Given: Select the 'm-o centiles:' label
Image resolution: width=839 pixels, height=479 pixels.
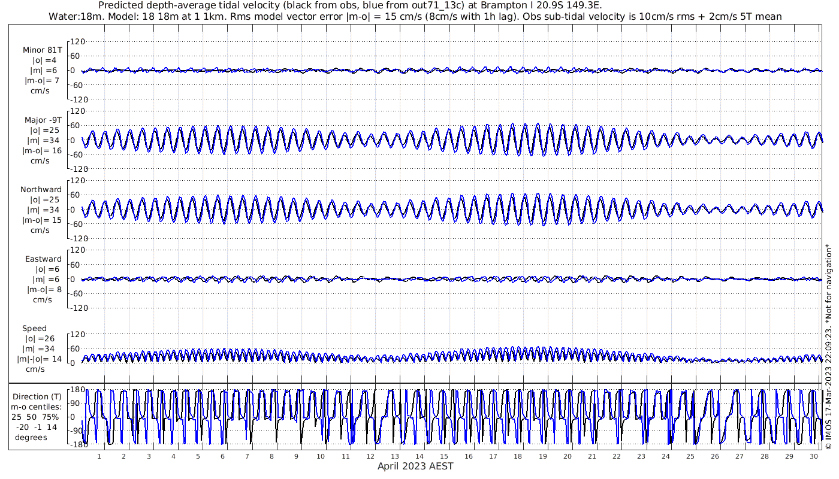Looking at the screenshot, I should 36,407.
